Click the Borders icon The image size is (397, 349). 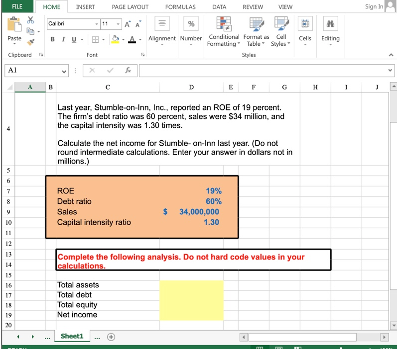pyautogui.click(x=95, y=39)
